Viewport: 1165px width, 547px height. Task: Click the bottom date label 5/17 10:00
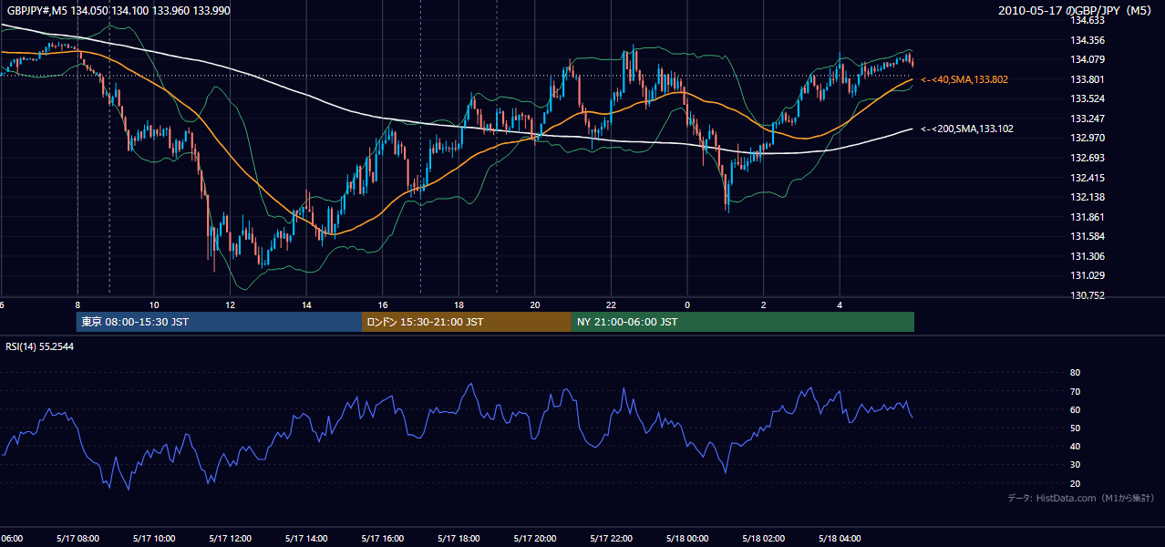153,538
